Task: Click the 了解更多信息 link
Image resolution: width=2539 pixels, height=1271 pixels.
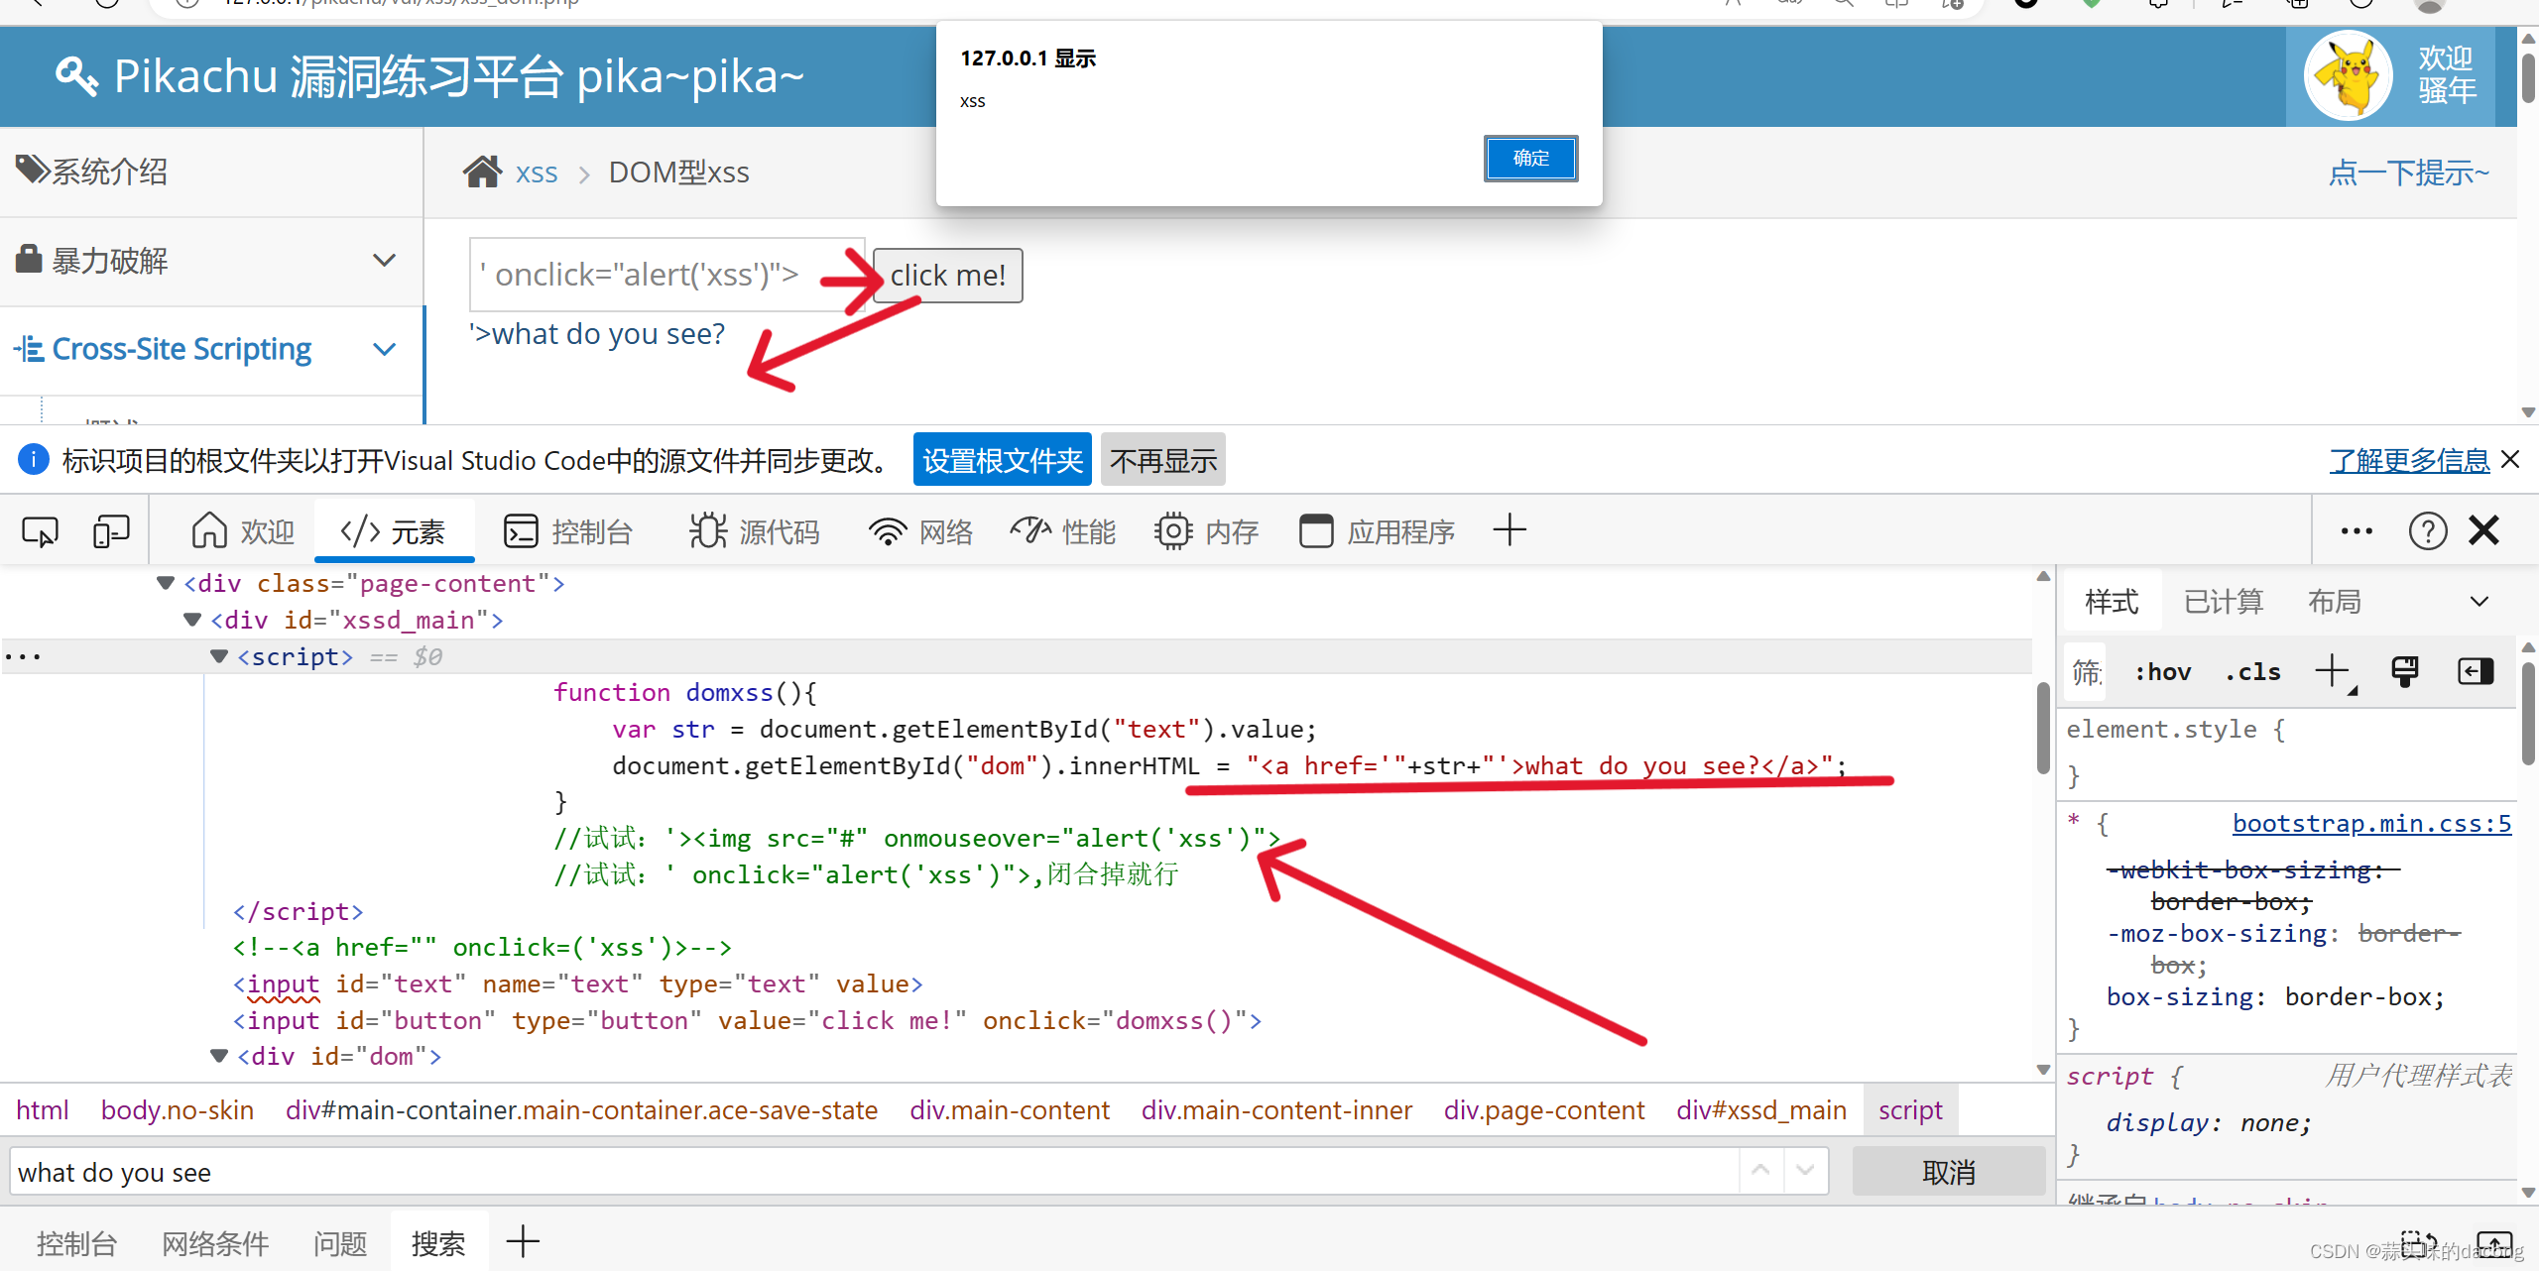Action: (2408, 460)
